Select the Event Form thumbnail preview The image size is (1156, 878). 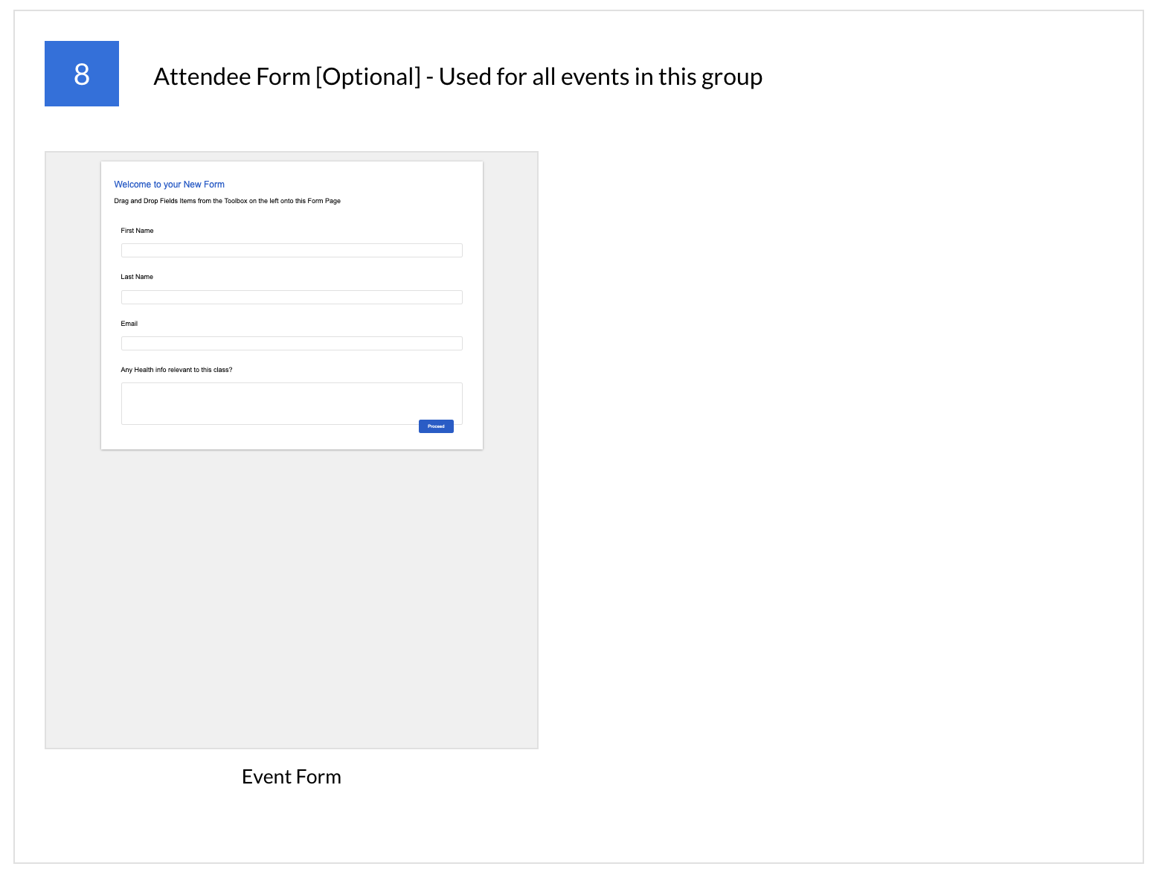pyautogui.click(x=292, y=449)
